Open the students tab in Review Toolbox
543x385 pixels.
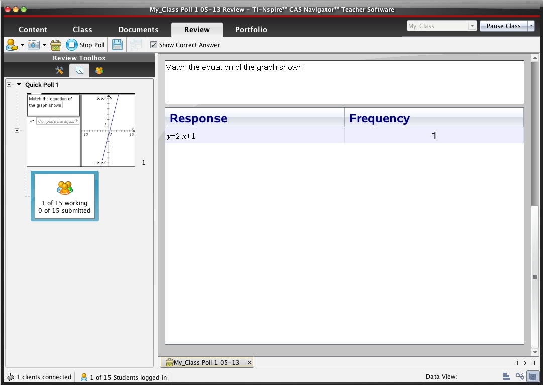pyautogui.click(x=99, y=70)
